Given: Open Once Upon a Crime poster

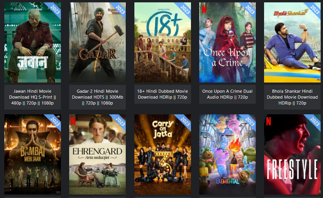Looking at the screenshot, I should [x=228, y=42].
